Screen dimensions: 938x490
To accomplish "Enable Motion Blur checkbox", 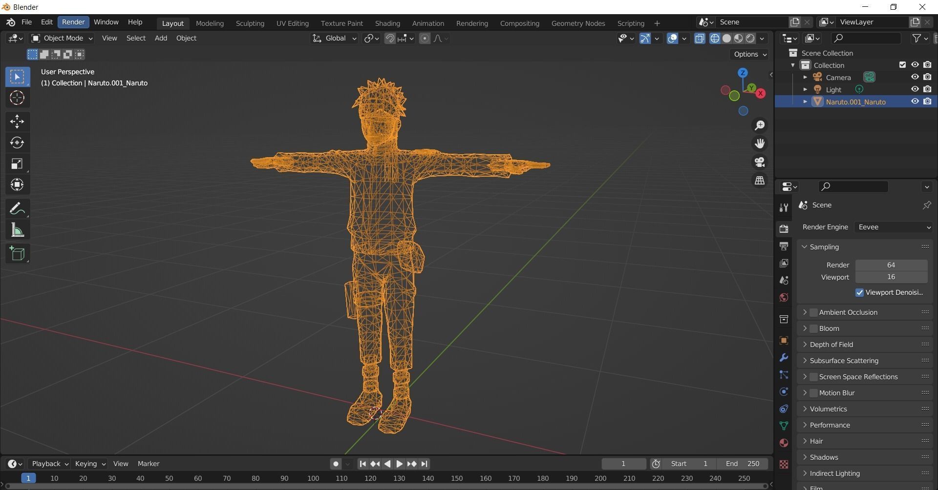I will [813, 393].
